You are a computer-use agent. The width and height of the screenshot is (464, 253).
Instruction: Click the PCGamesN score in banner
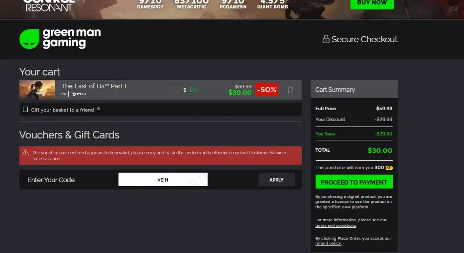click(x=233, y=4)
